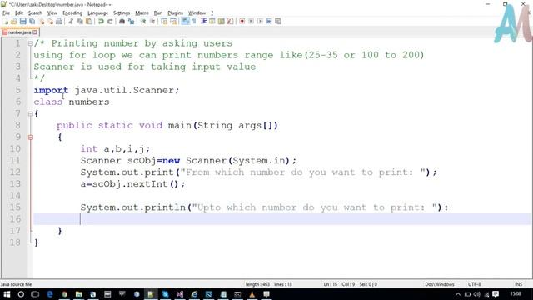This screenshot has width=533, height=300.
Task: Click the Cut (scissors) toolbar icon
Action: 71,21
